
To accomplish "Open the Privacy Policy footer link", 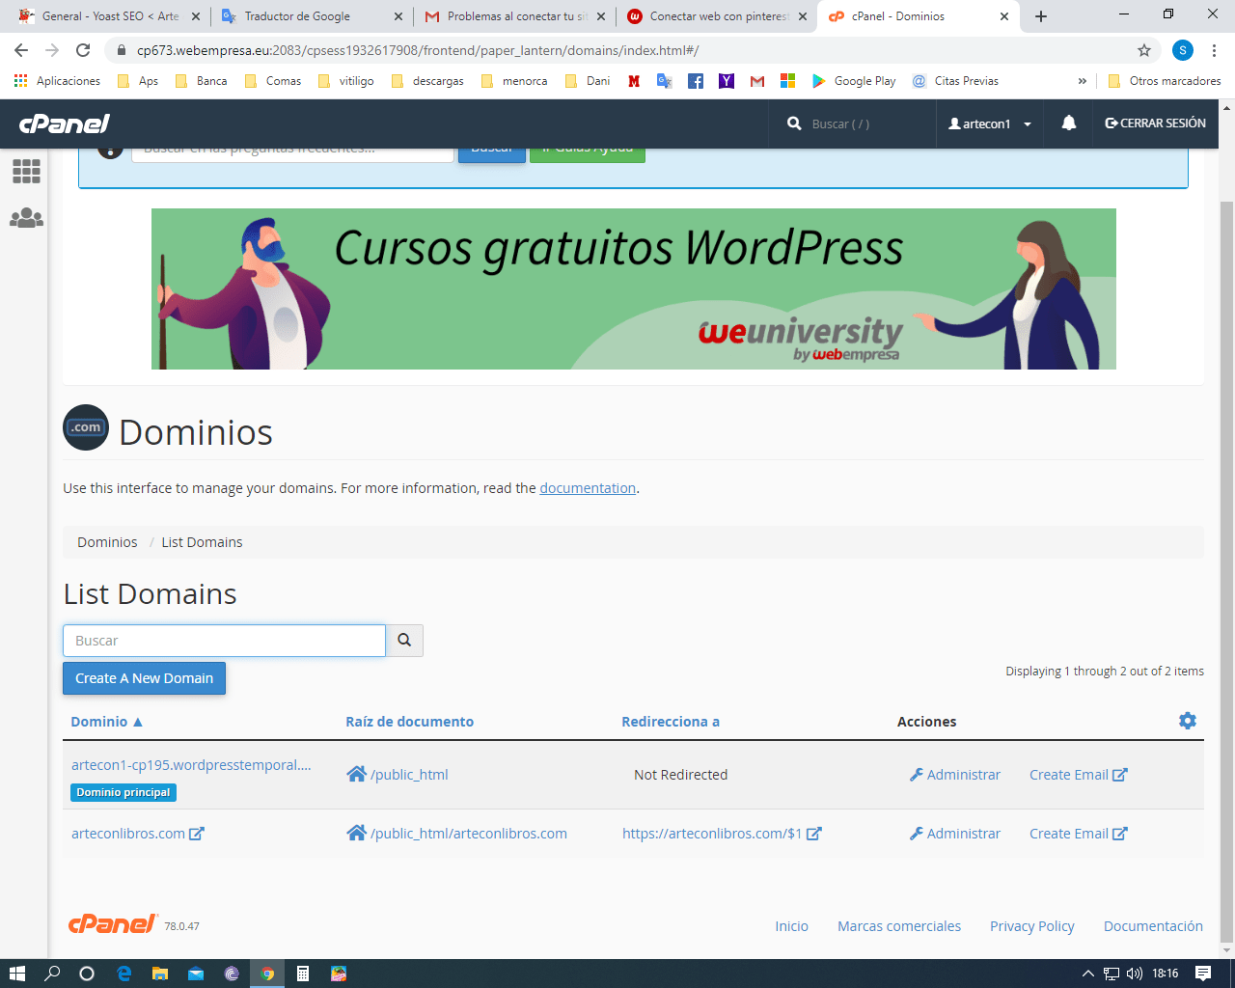I will (x=1031, y=926).
